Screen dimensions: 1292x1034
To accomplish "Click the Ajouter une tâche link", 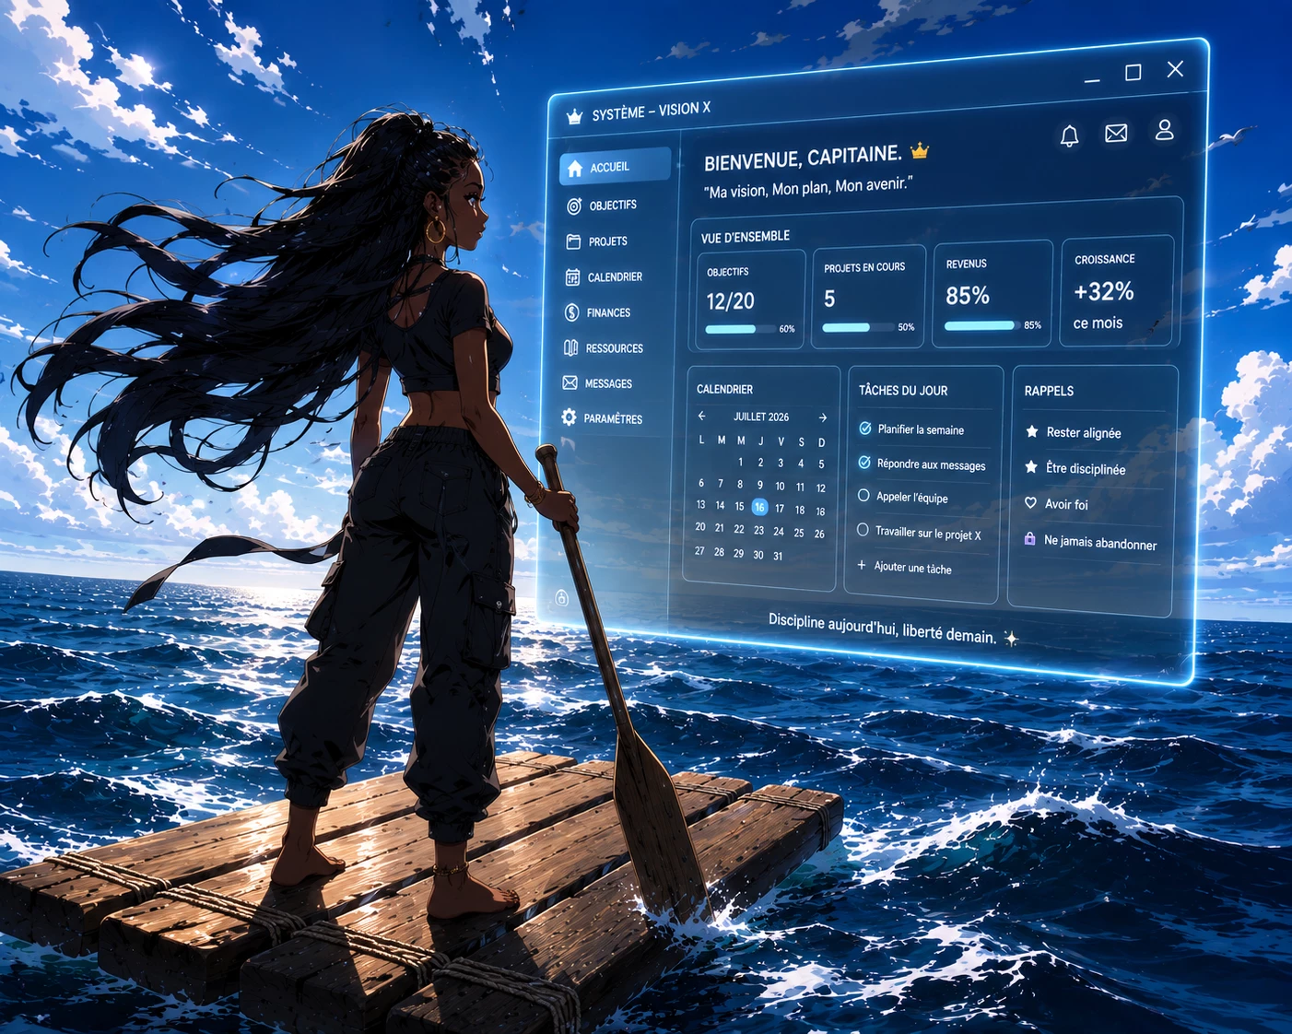I will tap(912, 568).
